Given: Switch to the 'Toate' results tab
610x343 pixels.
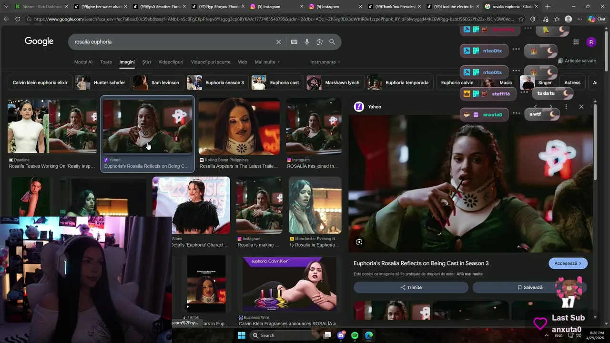Looking at the screenshot, I should click(x=106, y=62).
